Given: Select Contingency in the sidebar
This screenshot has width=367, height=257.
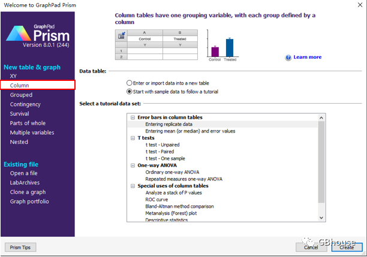Looking at the screenshot, I should click(x=26, y=104).
